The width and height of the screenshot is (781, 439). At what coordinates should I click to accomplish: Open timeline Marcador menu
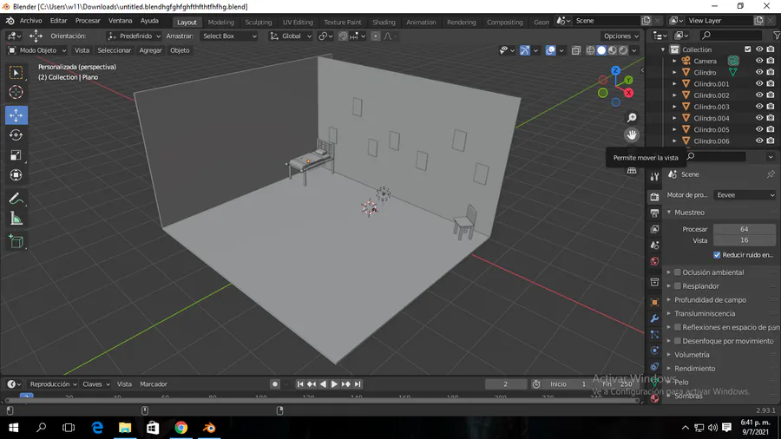pos(154,384)
